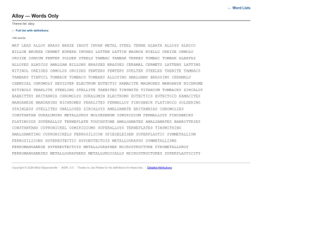
Task: Select the word 'ELECTRUM'
Action: (86, 83)
